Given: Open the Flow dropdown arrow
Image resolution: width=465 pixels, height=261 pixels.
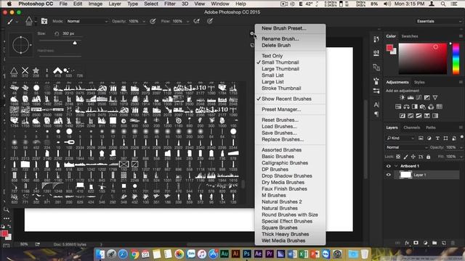Looking at the screenshot, I should (x=187, y=21).
